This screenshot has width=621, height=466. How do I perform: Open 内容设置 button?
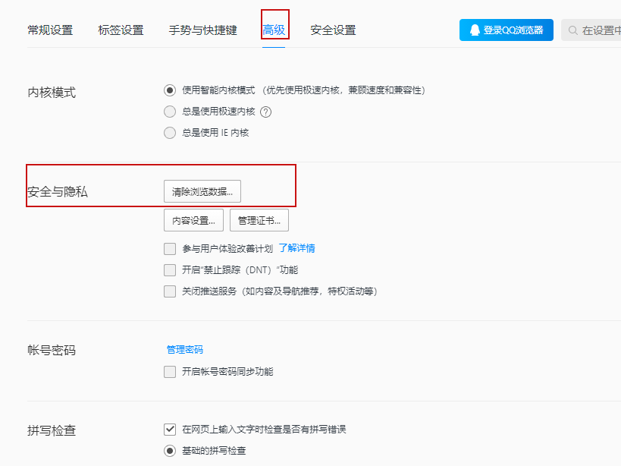point(193,220)
